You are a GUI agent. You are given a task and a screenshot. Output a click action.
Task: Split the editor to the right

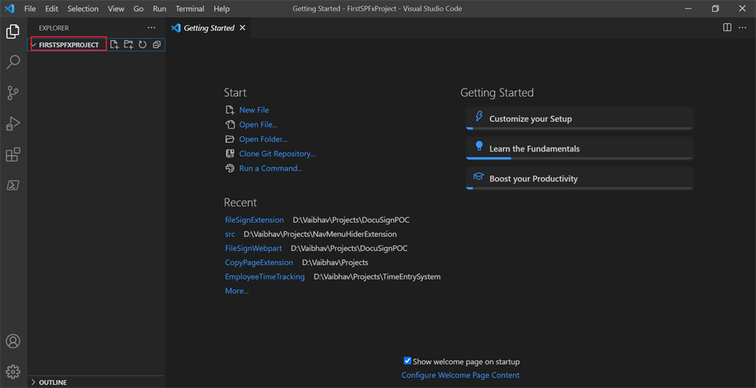[727, 27]
